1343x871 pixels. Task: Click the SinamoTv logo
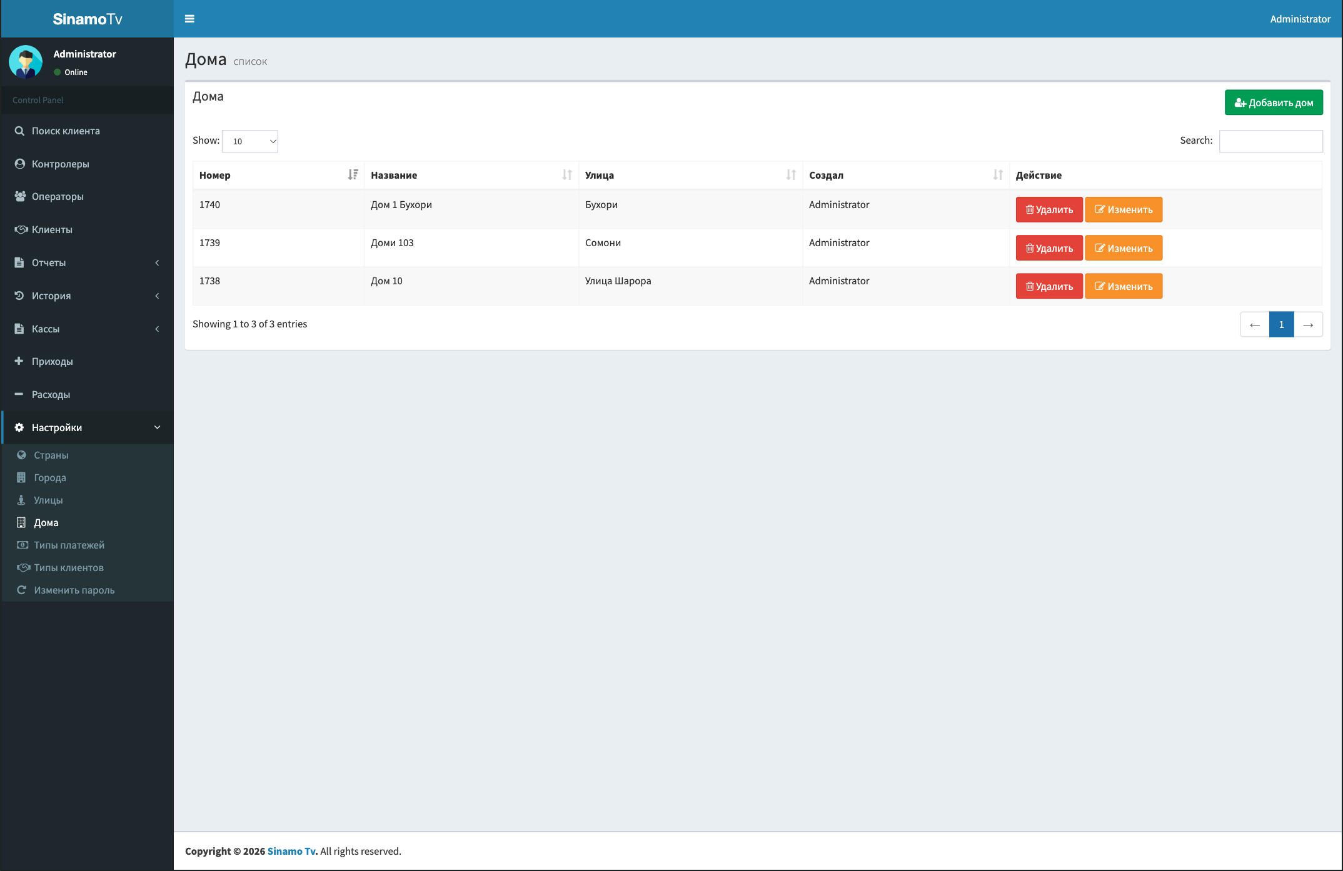coord(88,19)
